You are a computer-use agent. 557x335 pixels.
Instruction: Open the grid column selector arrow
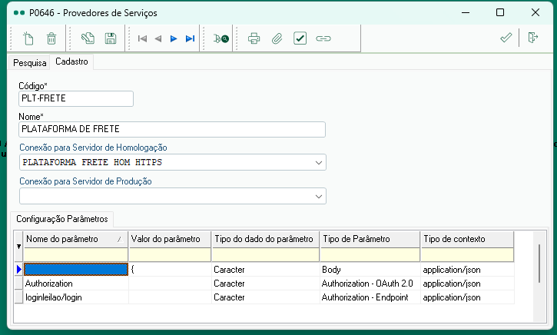click(19, 246)
